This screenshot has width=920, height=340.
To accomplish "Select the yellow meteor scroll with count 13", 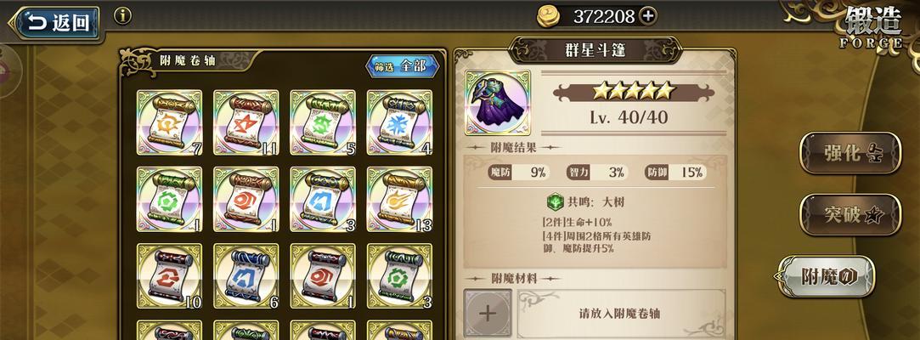I will tap(399, 199).
